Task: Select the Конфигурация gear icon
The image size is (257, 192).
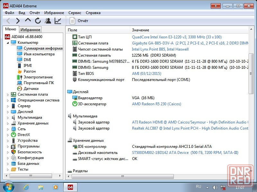Action: pyautogui.click(x=13, y=158)
